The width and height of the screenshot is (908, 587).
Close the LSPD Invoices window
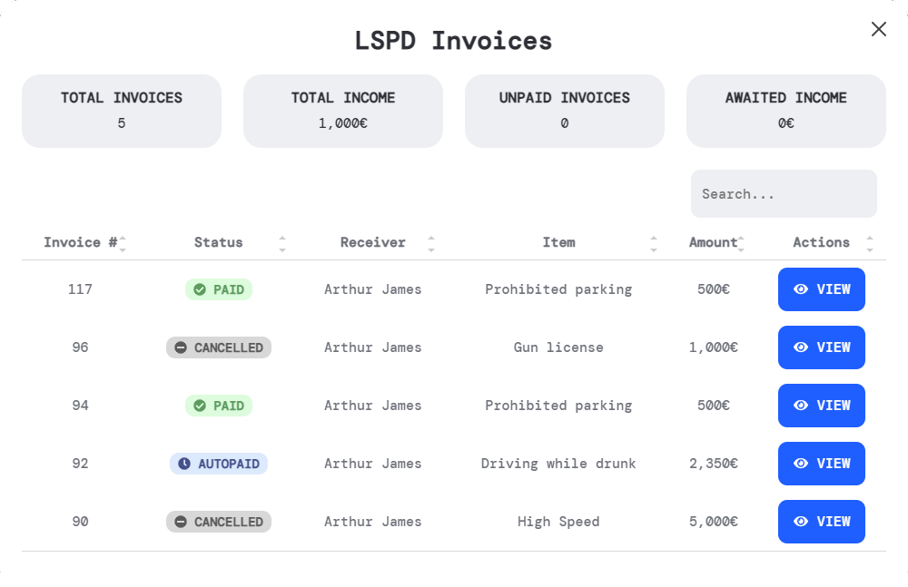click(x=878, y=29)
